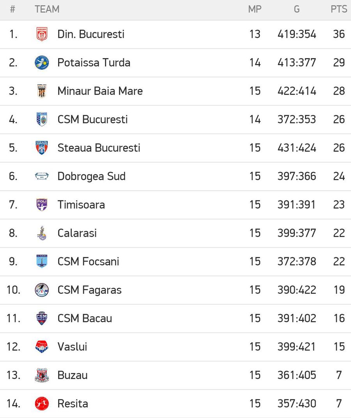351x418 pixels.
Task: Sort standings by MP column header
Action: pyautogui.click(x=255, y=9)
